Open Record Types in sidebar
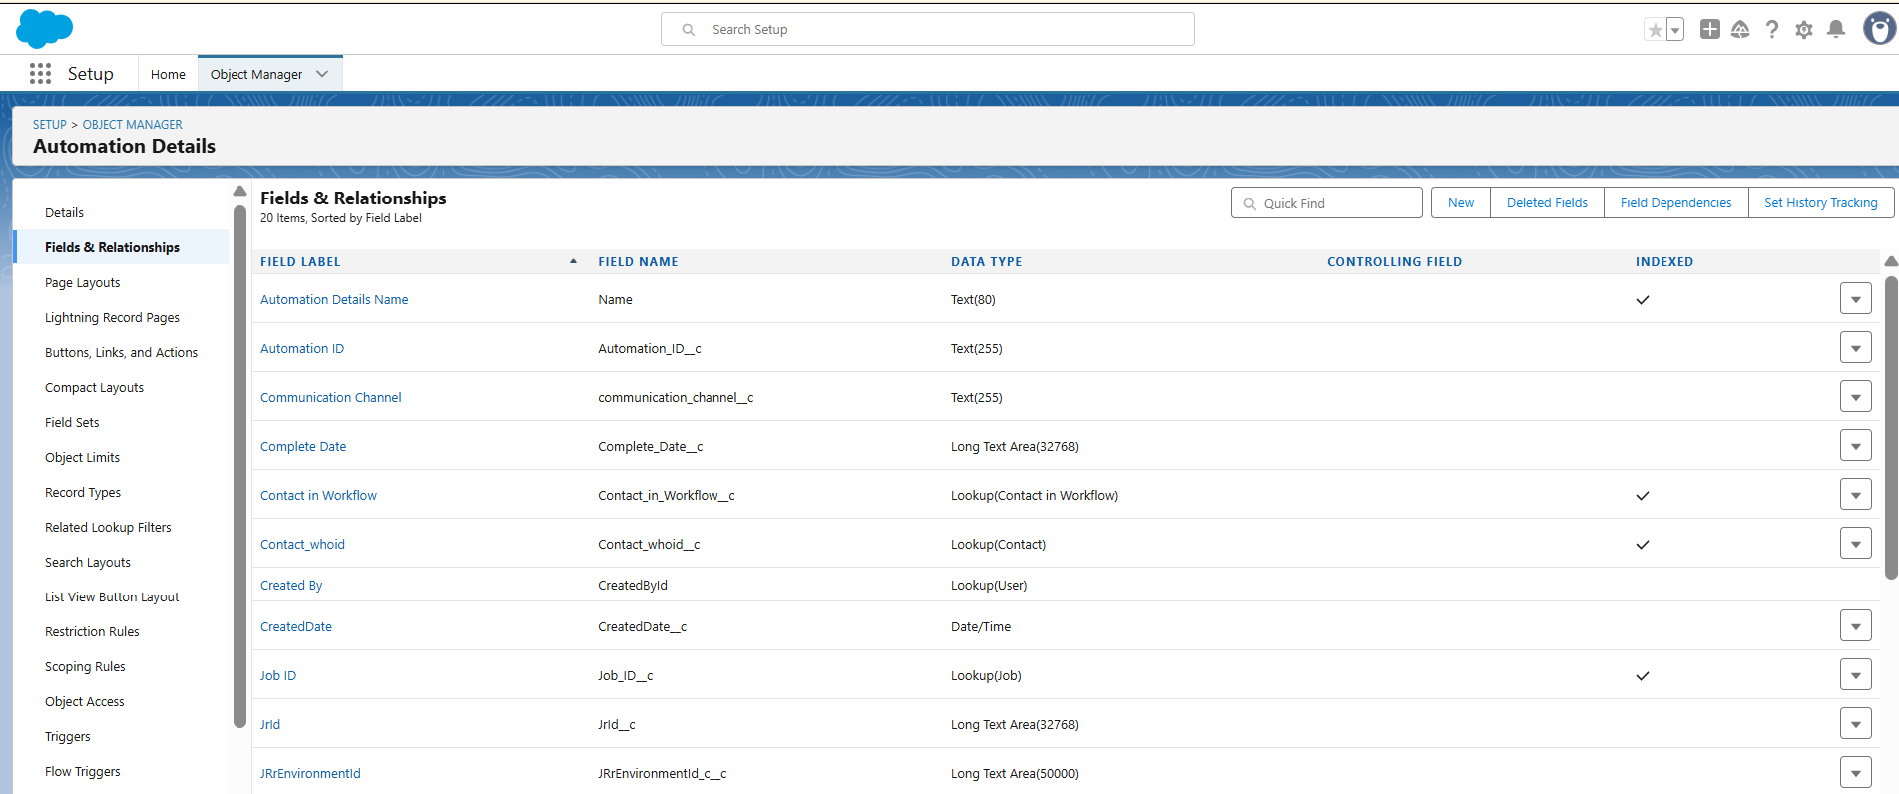The width and height of the screenshot is (1899, 794). 83,492
